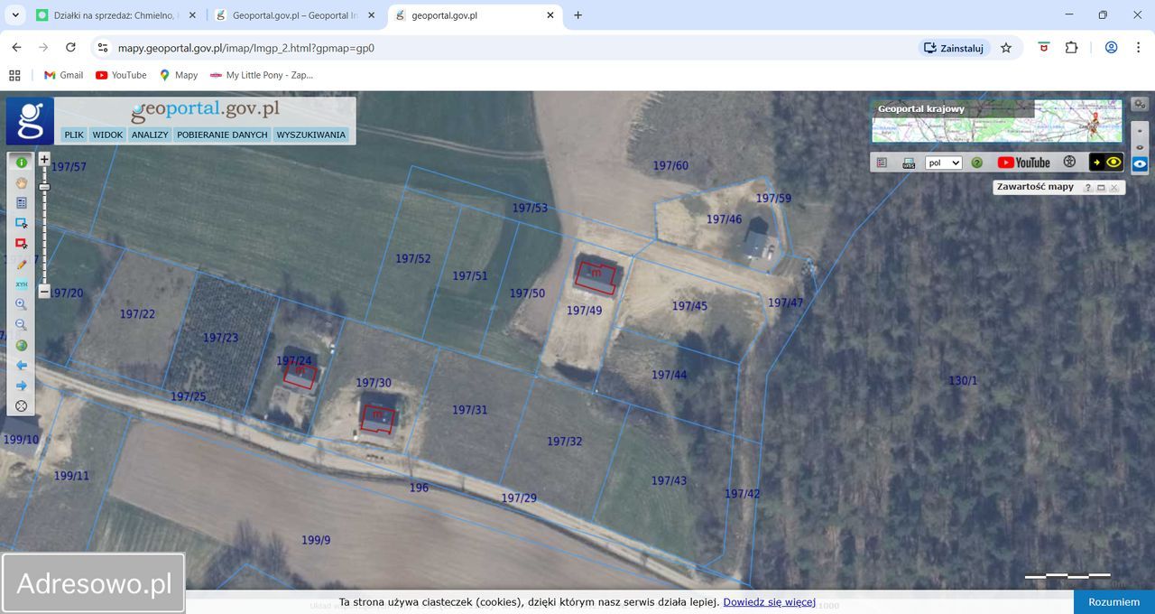Viewport: 1155px width, 614px height.
Task: Pick the zoom-in magnifier tool
Action: [22, 304]
